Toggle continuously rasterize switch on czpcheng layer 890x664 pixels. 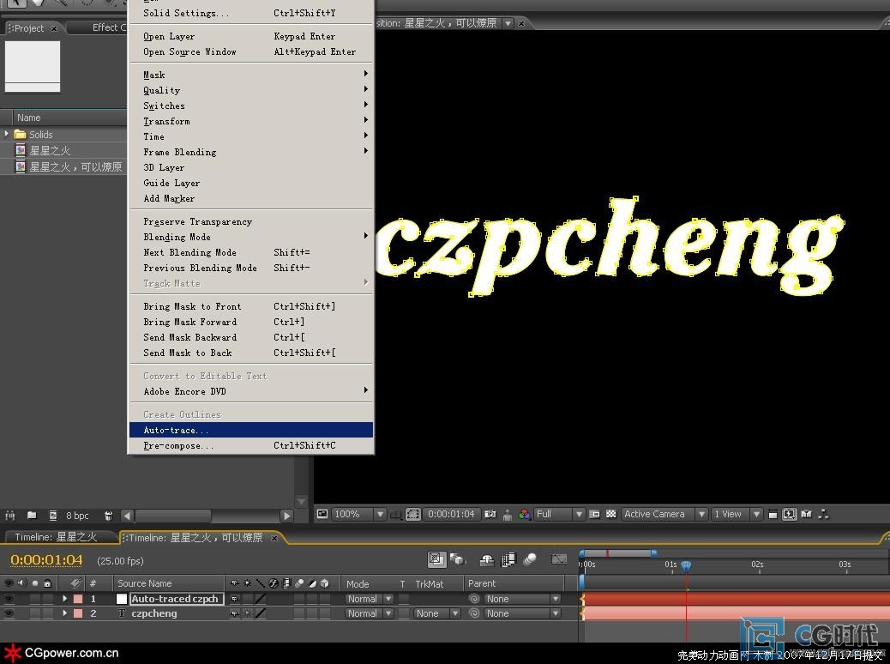pyautogui.click(x=248, y=613)
